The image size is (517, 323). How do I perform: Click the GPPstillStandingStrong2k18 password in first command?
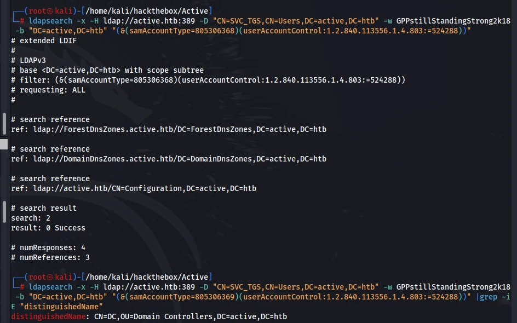click(453, 21)
